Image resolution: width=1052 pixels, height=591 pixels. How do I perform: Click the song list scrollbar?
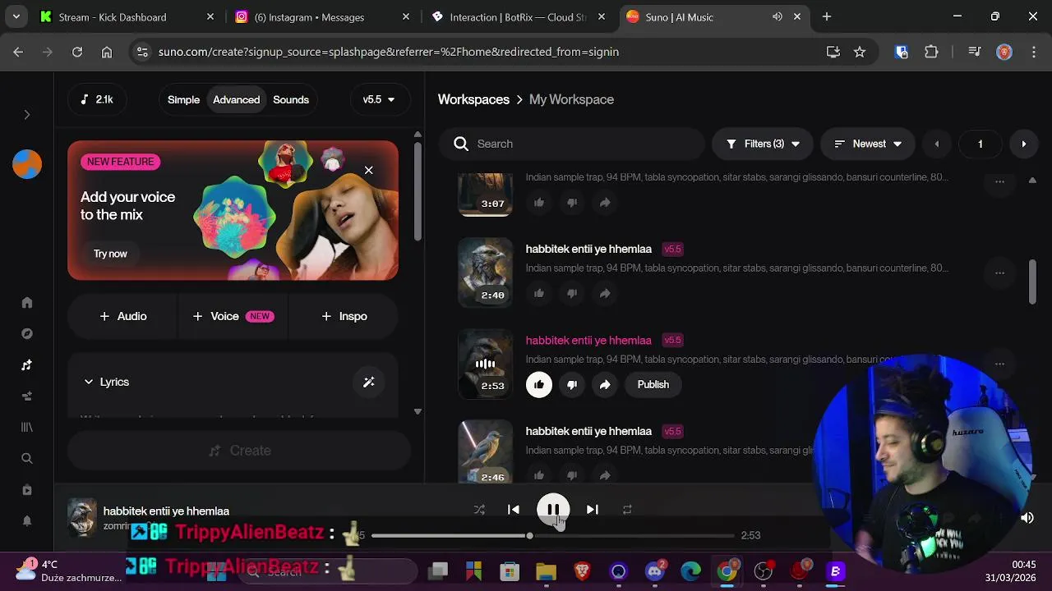tap(1032, 282)
